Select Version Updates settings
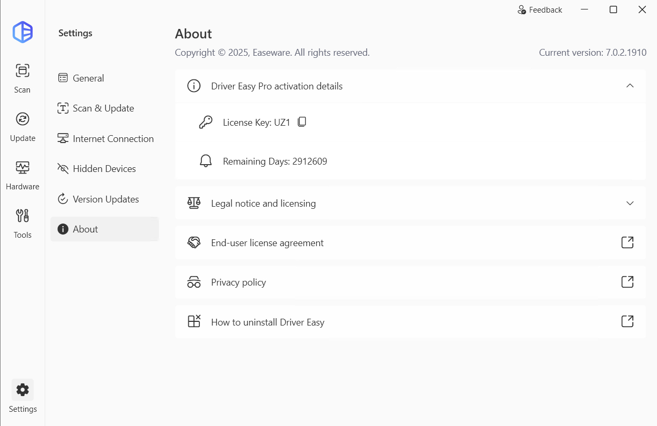Image resolution: width=657 pixels, height=426 pixels. point(105,199)
